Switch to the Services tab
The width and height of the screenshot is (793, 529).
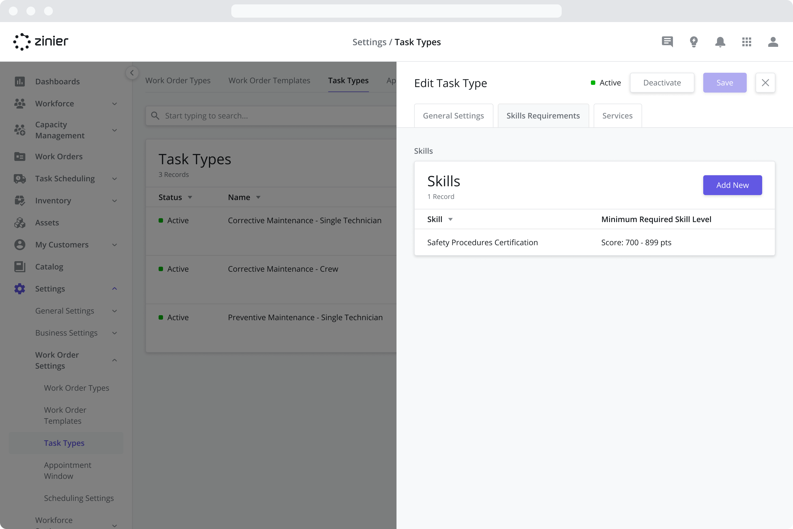[617, 115]
